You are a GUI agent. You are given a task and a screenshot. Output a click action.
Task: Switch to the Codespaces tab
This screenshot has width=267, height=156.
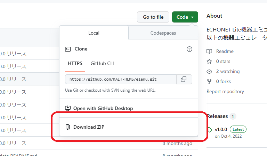point(163,33)
